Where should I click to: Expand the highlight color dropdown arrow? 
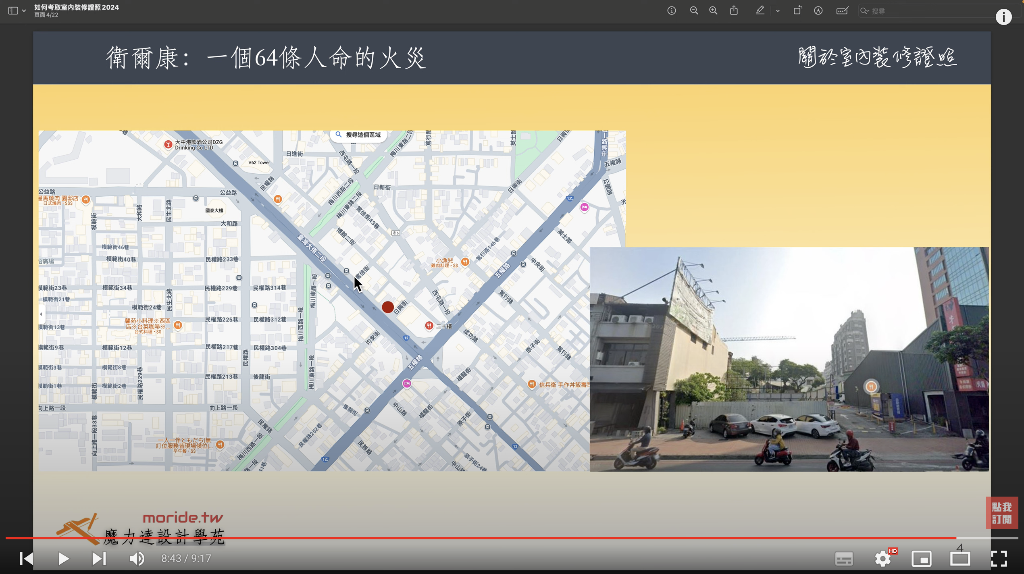tap(778, 11)
